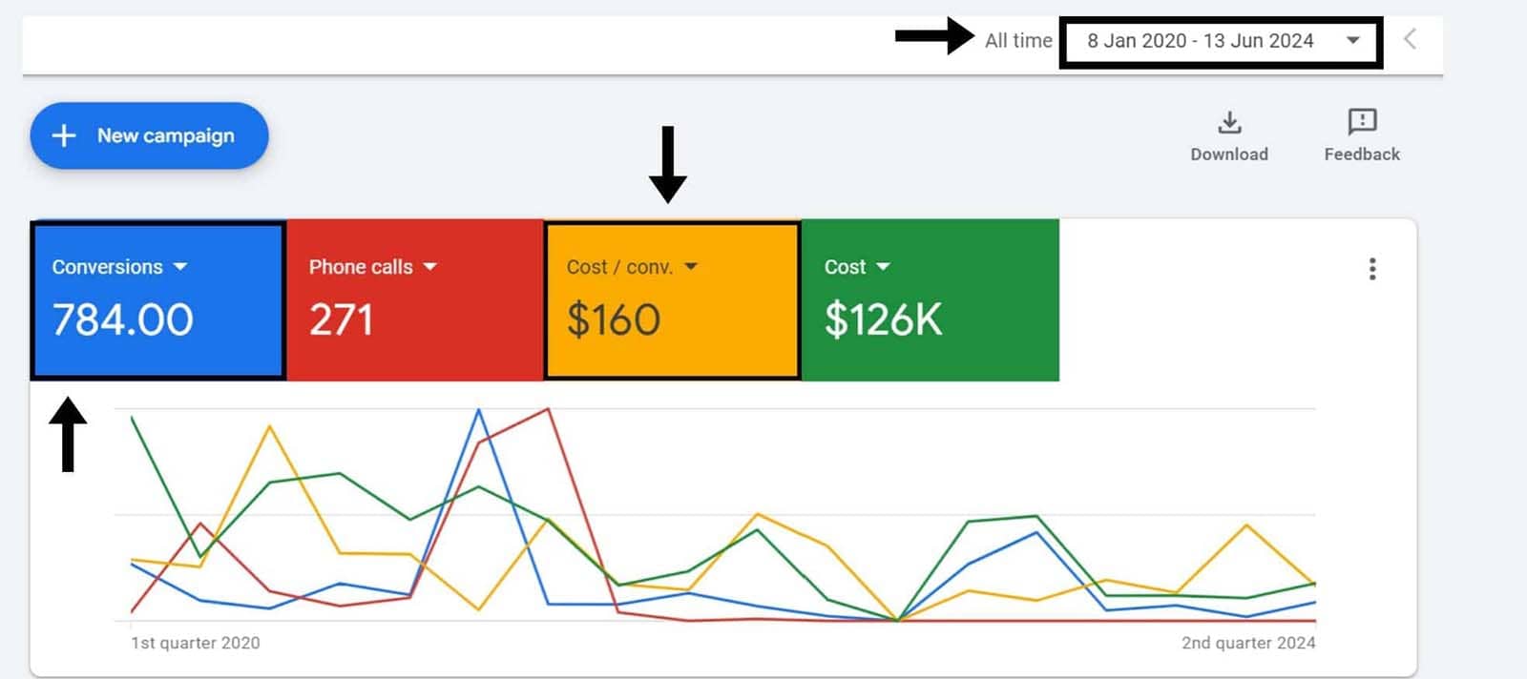This screenshot has width=1527, height=679.
Task: Open the Cost / conv. metric dropdown arrow
Action: [691, 267]
